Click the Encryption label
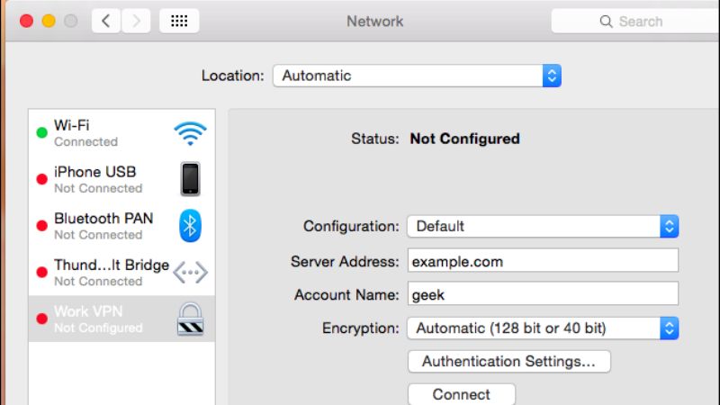Screen dimensions: 720x405 (361, 328)
